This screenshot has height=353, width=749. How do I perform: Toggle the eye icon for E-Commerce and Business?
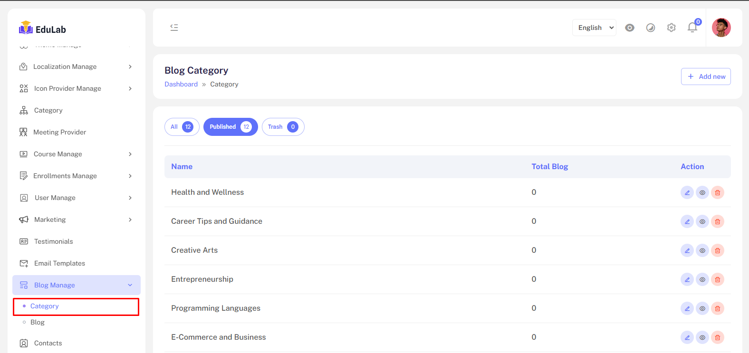pos(702,337)
